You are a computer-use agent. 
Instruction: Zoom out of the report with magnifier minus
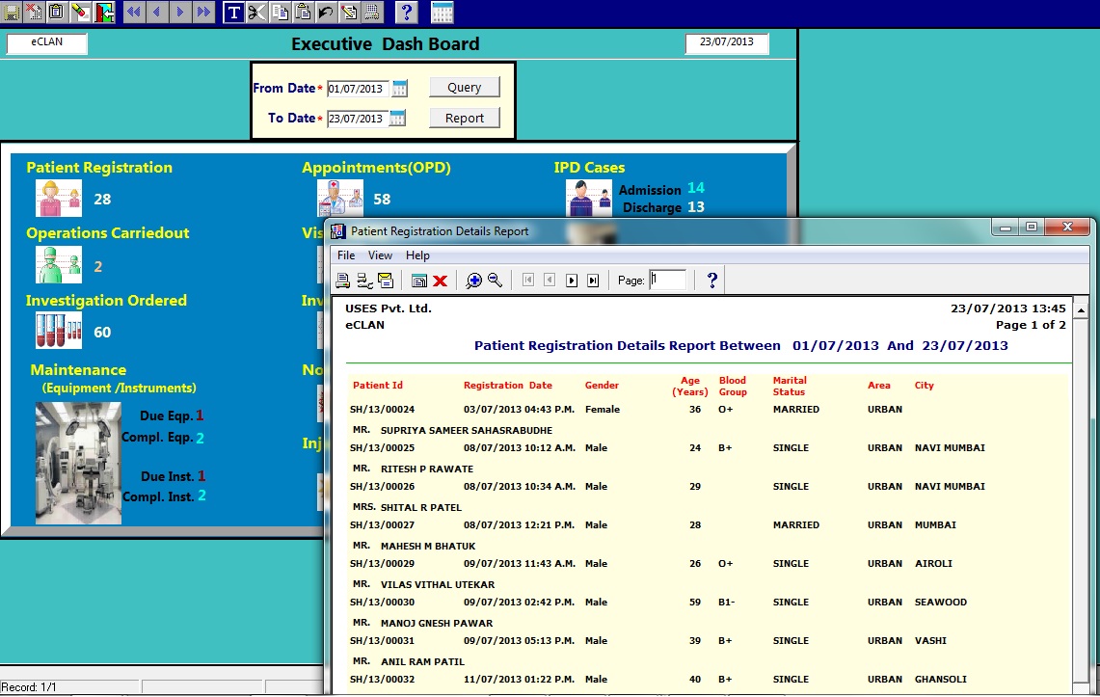click(x=495, y=281)
